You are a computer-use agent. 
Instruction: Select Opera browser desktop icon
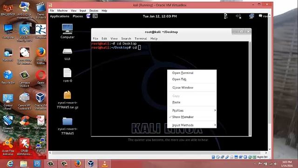click(x=41, y=77)
